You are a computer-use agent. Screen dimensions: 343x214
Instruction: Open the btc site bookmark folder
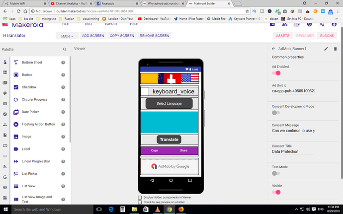(26, 19)
